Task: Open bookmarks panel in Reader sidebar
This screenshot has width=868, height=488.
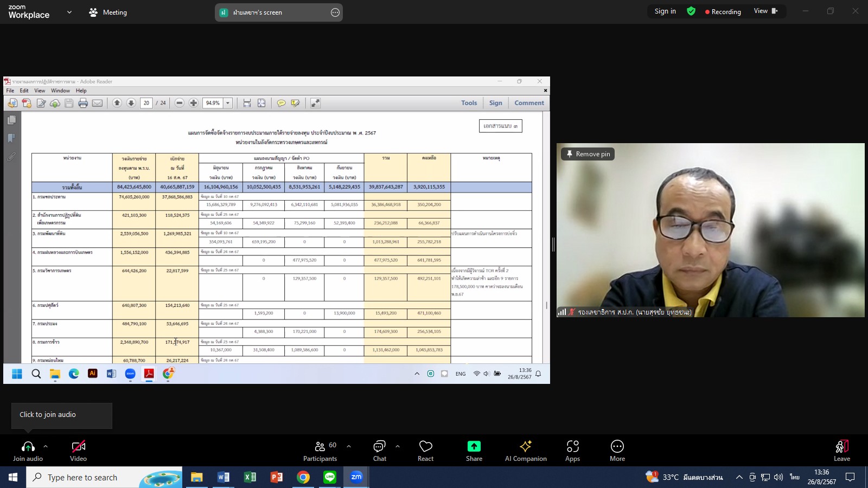Action: point(11,138)
